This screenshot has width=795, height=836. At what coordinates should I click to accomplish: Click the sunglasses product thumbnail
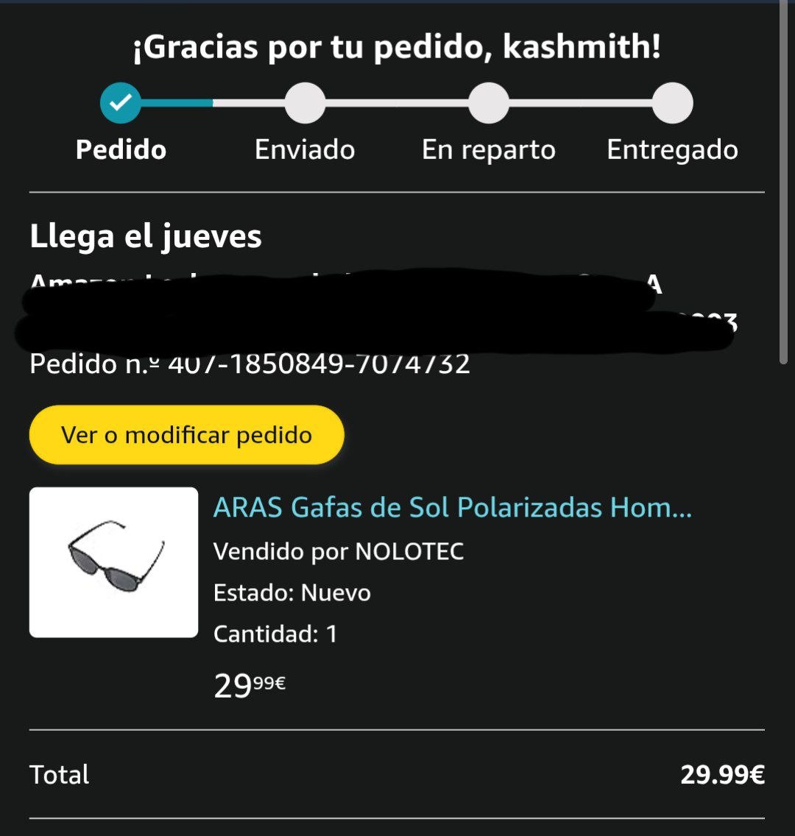coord(113,562)
